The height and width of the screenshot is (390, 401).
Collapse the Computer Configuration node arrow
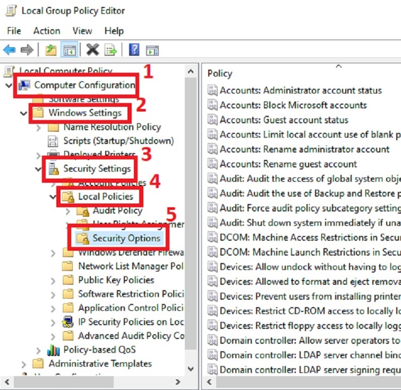click(x=8, y=86)
